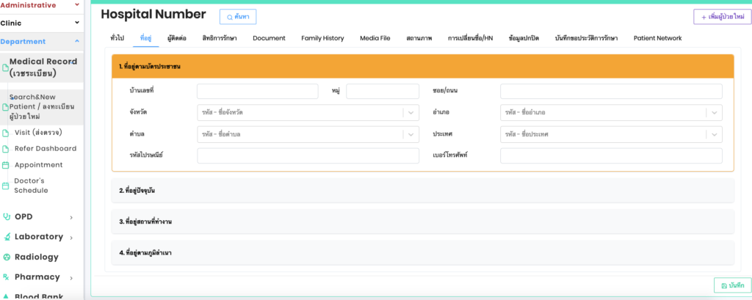The width and height of the screenshot is (752, 300).
Task: Click the Radiology icon in sidebar
Action: click(x=7, y=257)
